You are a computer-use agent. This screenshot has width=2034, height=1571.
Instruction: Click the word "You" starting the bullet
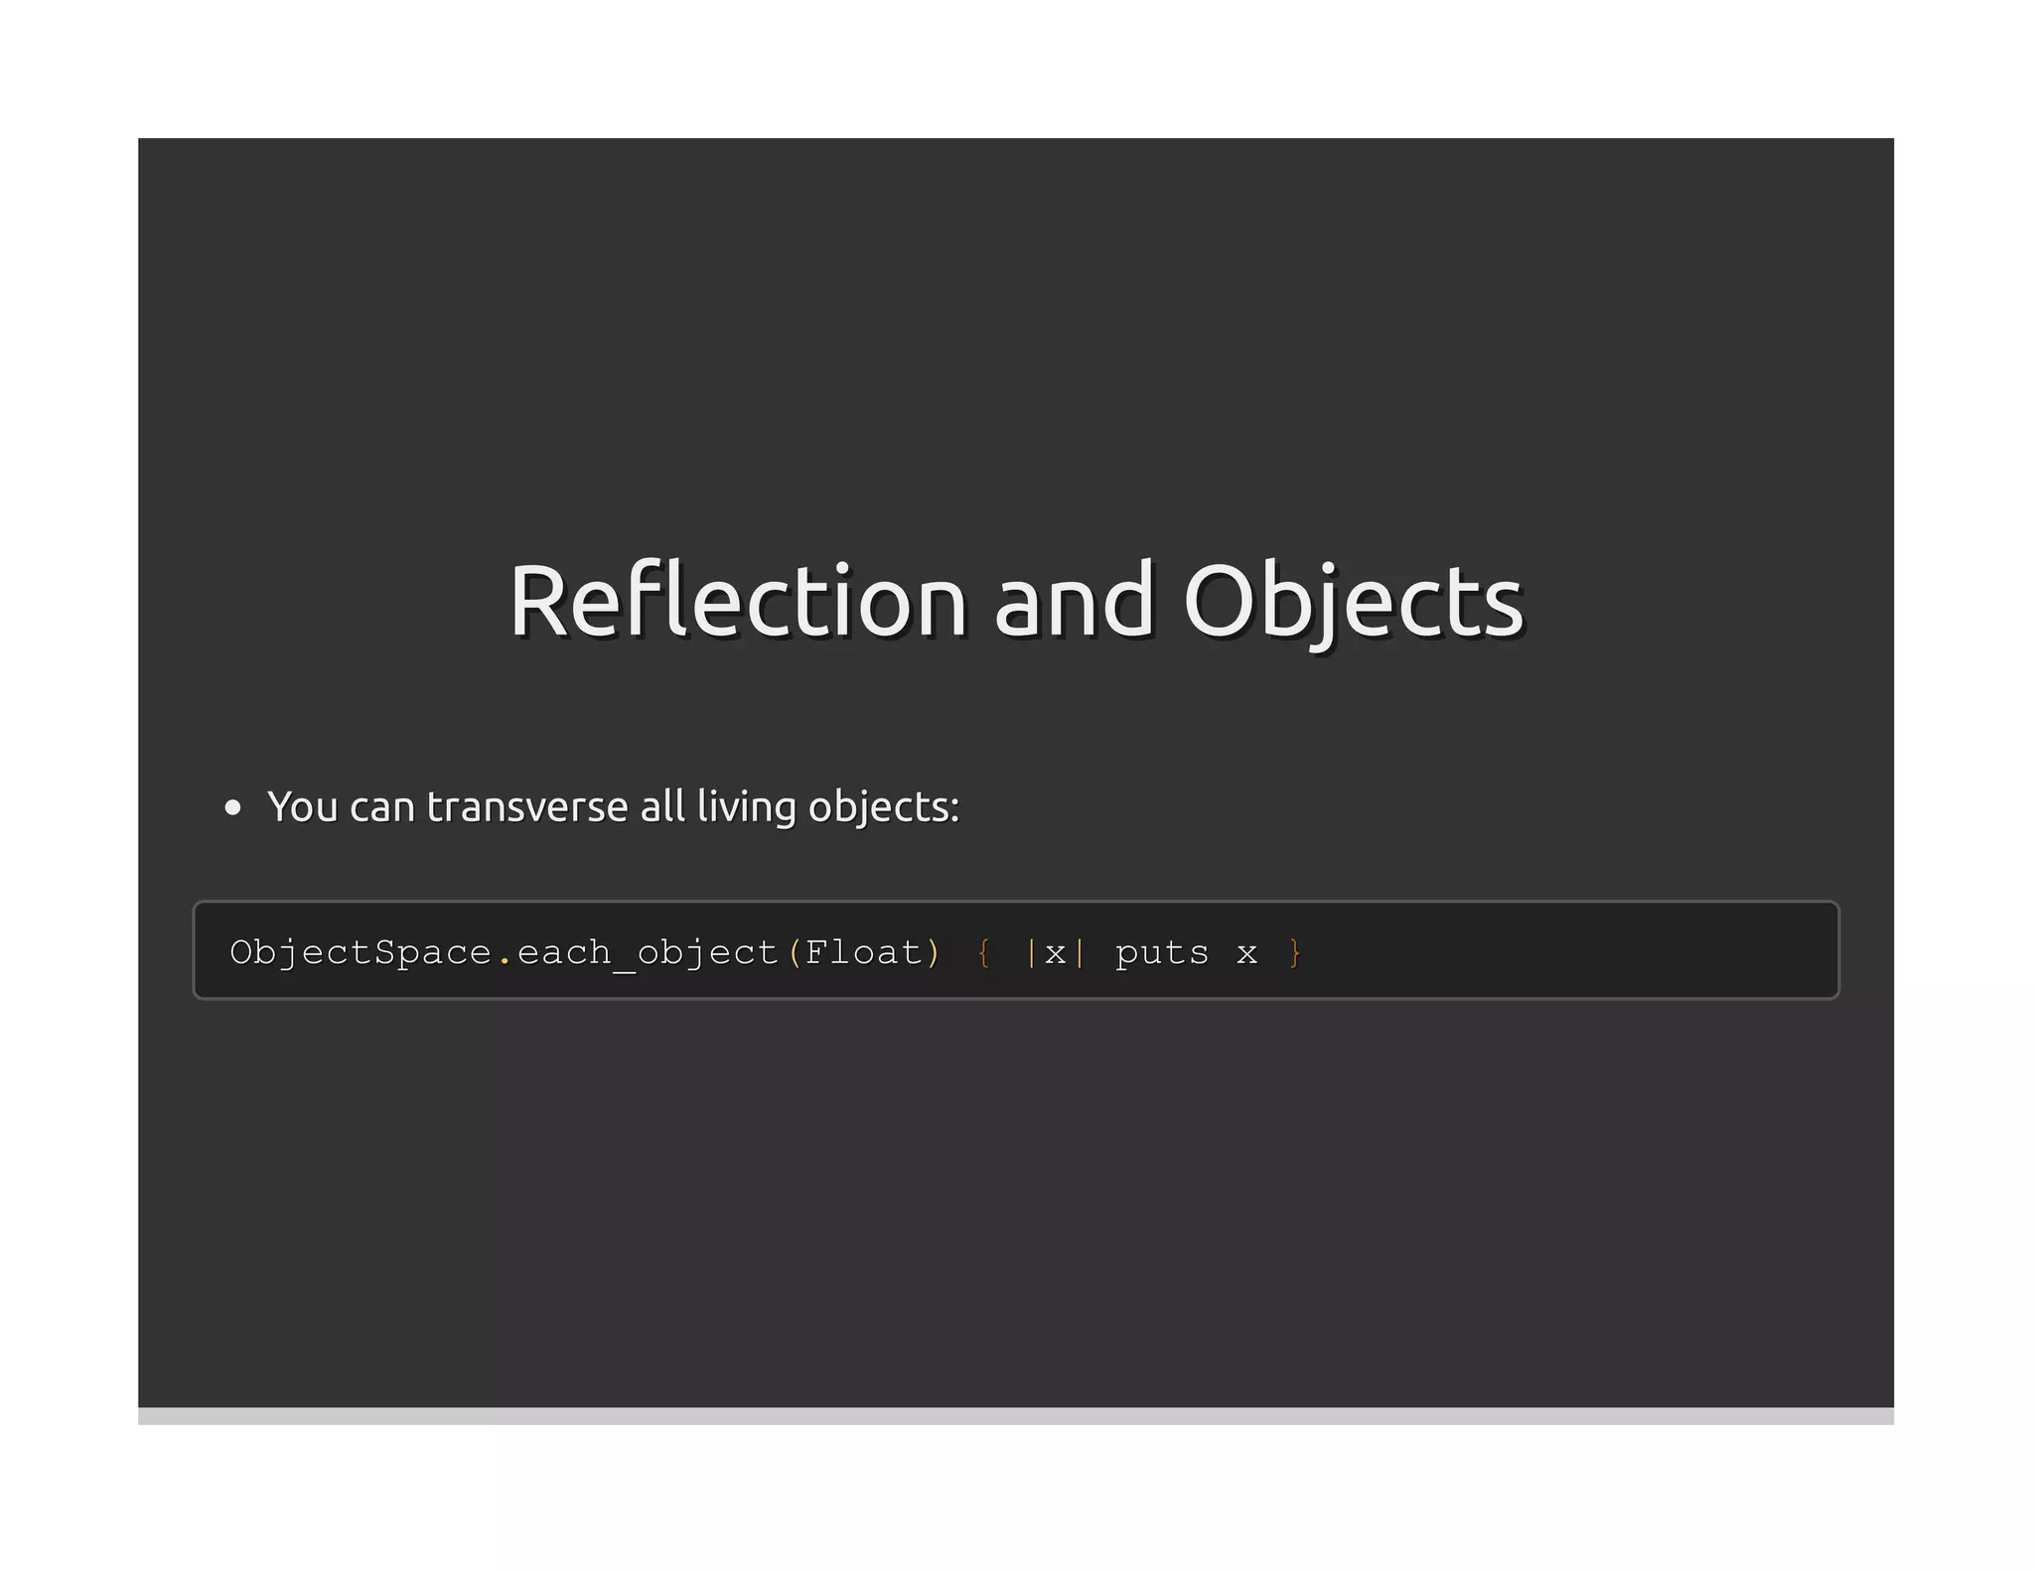coord(303,806)
